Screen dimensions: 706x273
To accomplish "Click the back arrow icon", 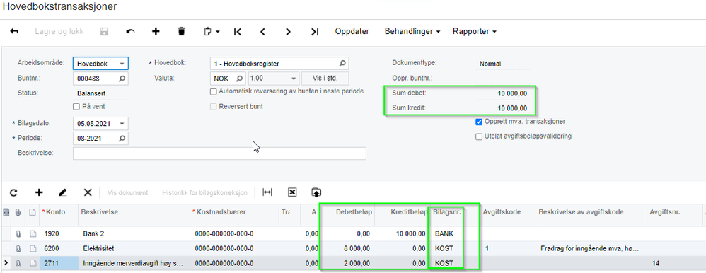I will point(14,32).
